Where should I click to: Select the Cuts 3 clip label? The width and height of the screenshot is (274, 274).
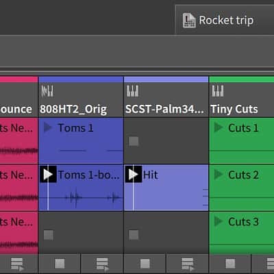243,222
